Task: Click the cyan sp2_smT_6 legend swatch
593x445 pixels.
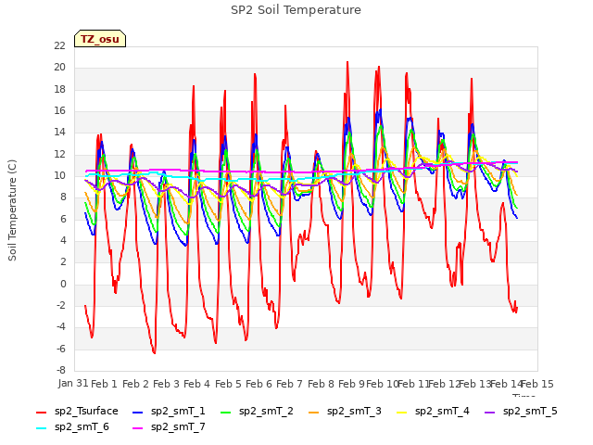Action: pos(41,428)
